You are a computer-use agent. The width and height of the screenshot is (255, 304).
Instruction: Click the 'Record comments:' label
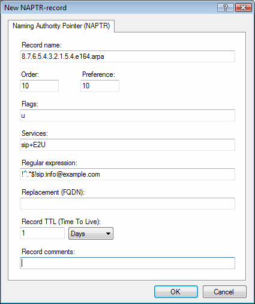coord(48,252)
